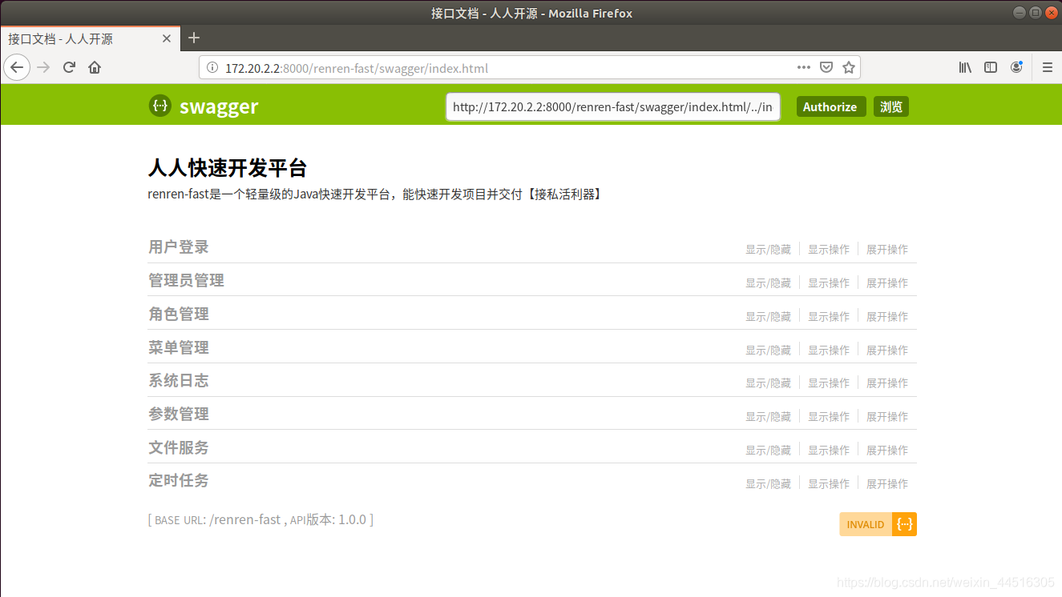Viewport: 1062px width, 597px height.
Task: Go to the Firefox Home page
Action: tap(95, 67)
